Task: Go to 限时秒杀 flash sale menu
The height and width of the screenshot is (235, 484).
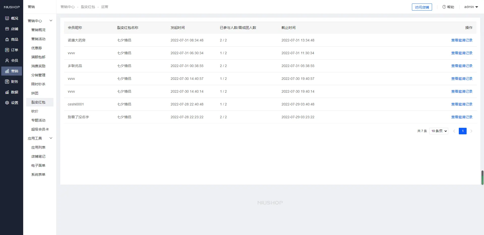Action: (x=38, y=84)
